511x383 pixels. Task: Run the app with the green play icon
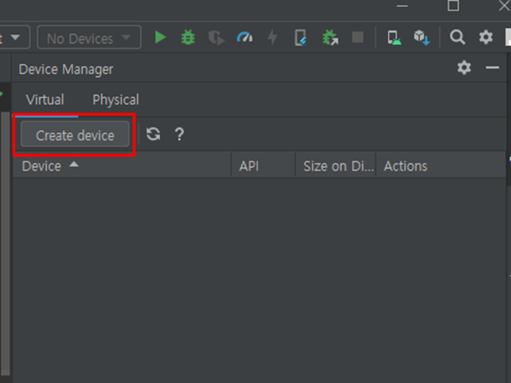click(160, 37)
